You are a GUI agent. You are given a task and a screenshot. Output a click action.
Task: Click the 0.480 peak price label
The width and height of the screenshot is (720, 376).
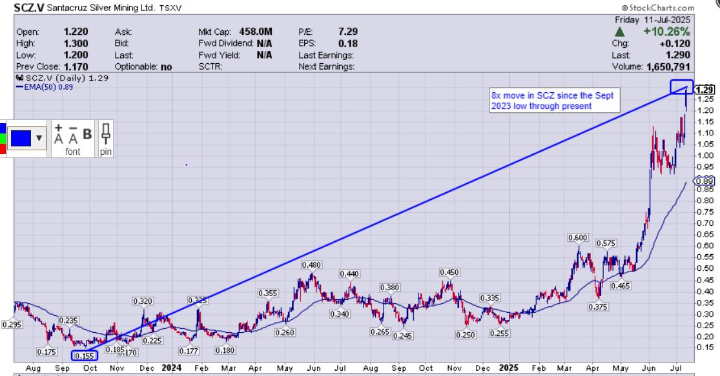coord(311,265)
